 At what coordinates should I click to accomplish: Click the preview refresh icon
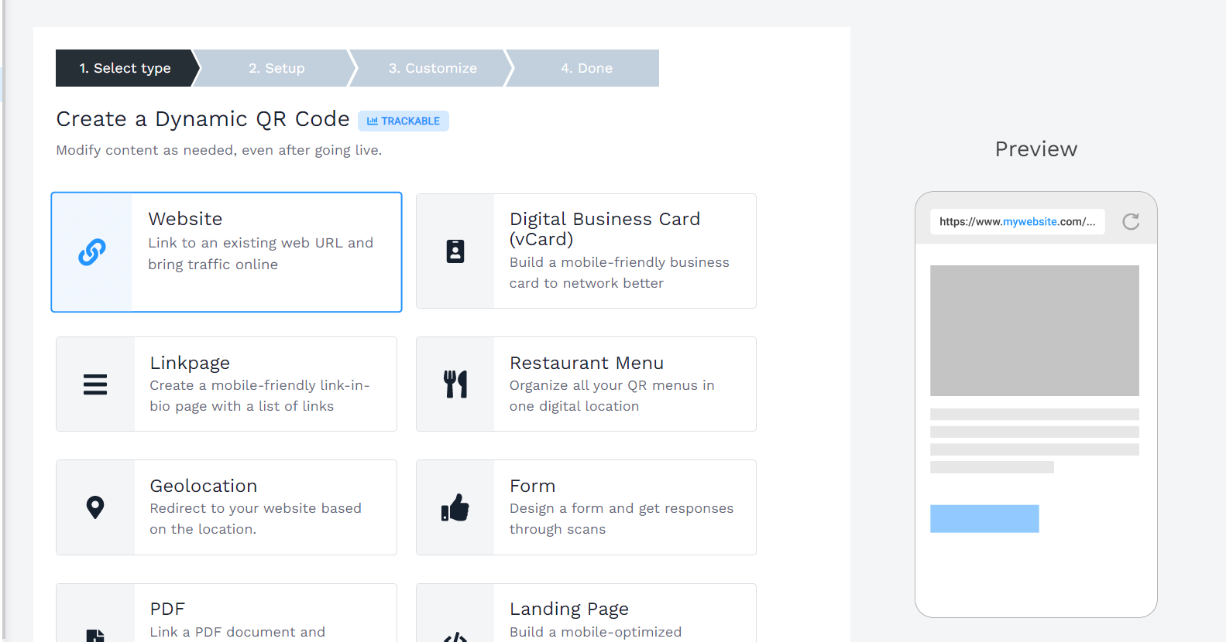click(1131, 222)
